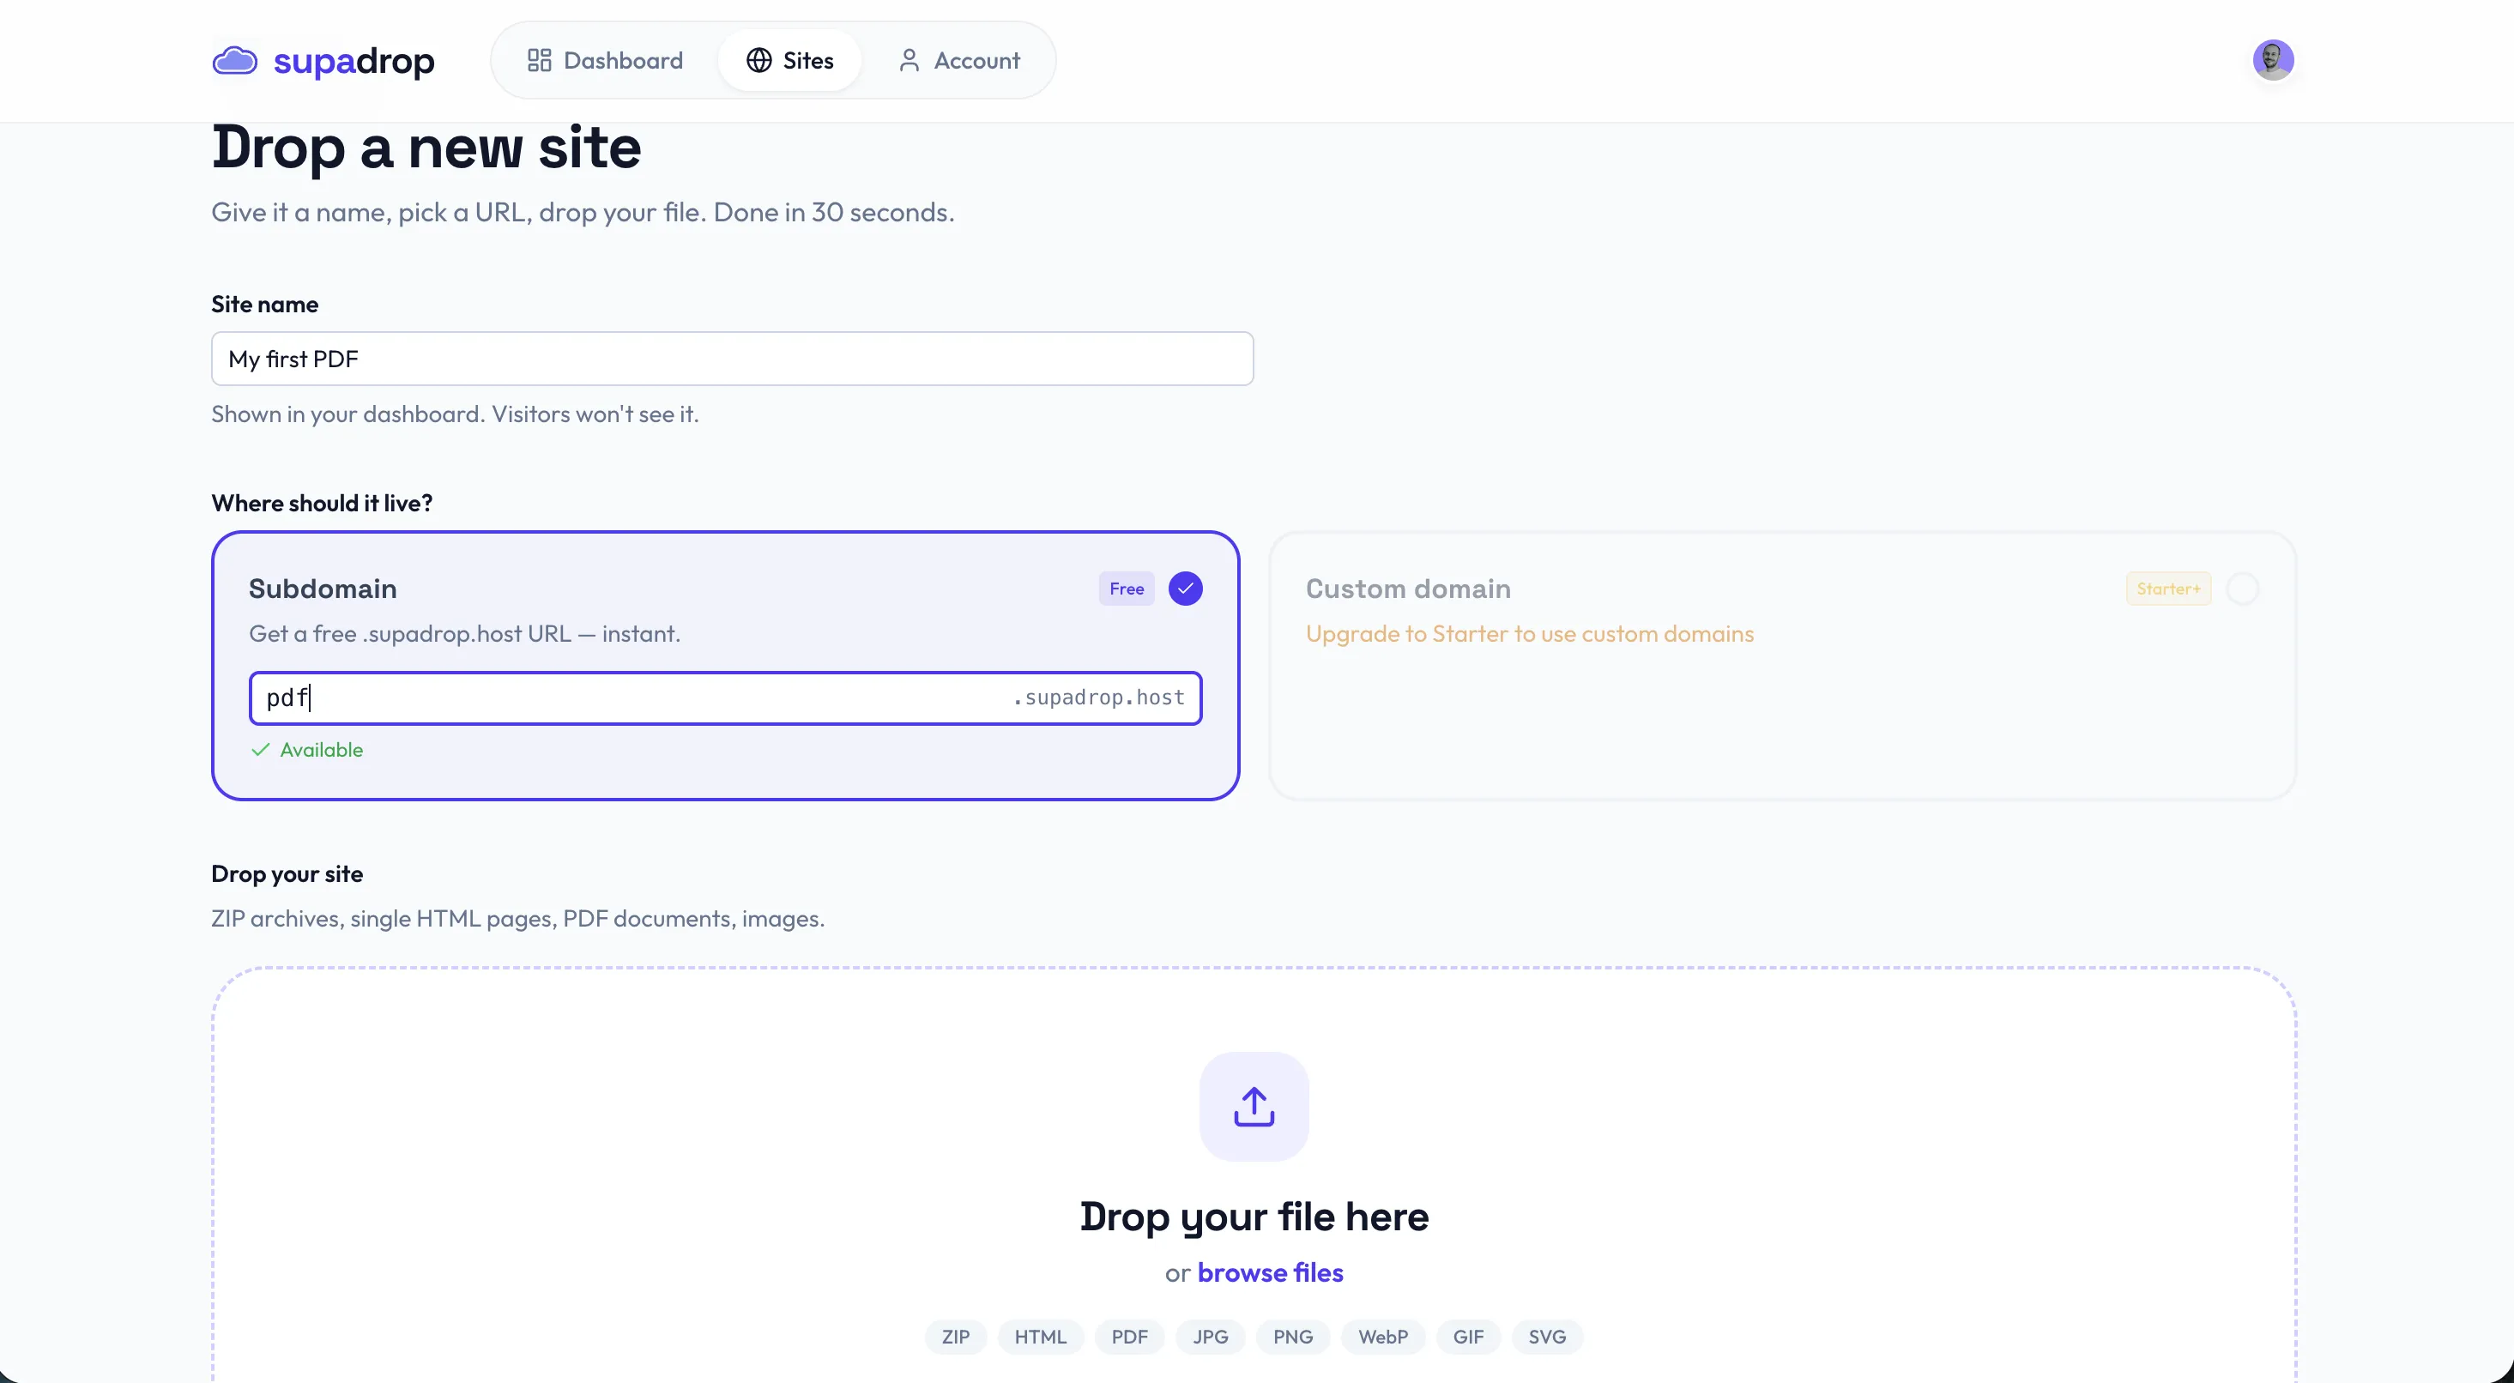Viewport: 2514px width, 1383px height.
Task: Click the 'Drop your site' label
Action: click(287, 874)
